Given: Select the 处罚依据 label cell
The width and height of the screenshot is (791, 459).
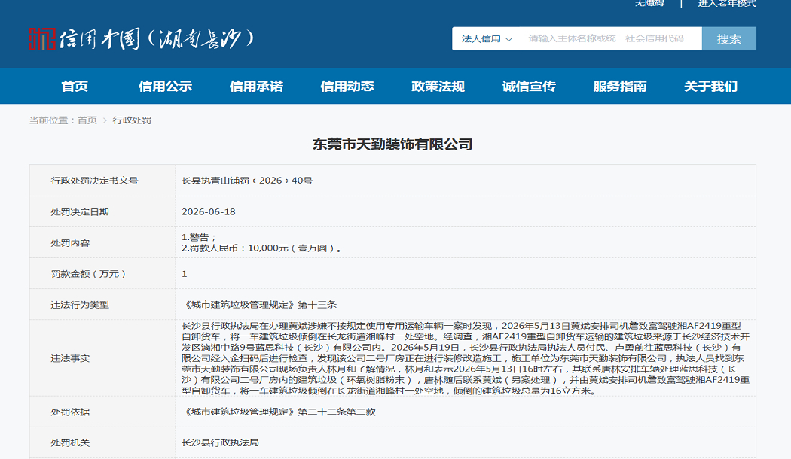Looking at the screenshot, I should (102, 412).
